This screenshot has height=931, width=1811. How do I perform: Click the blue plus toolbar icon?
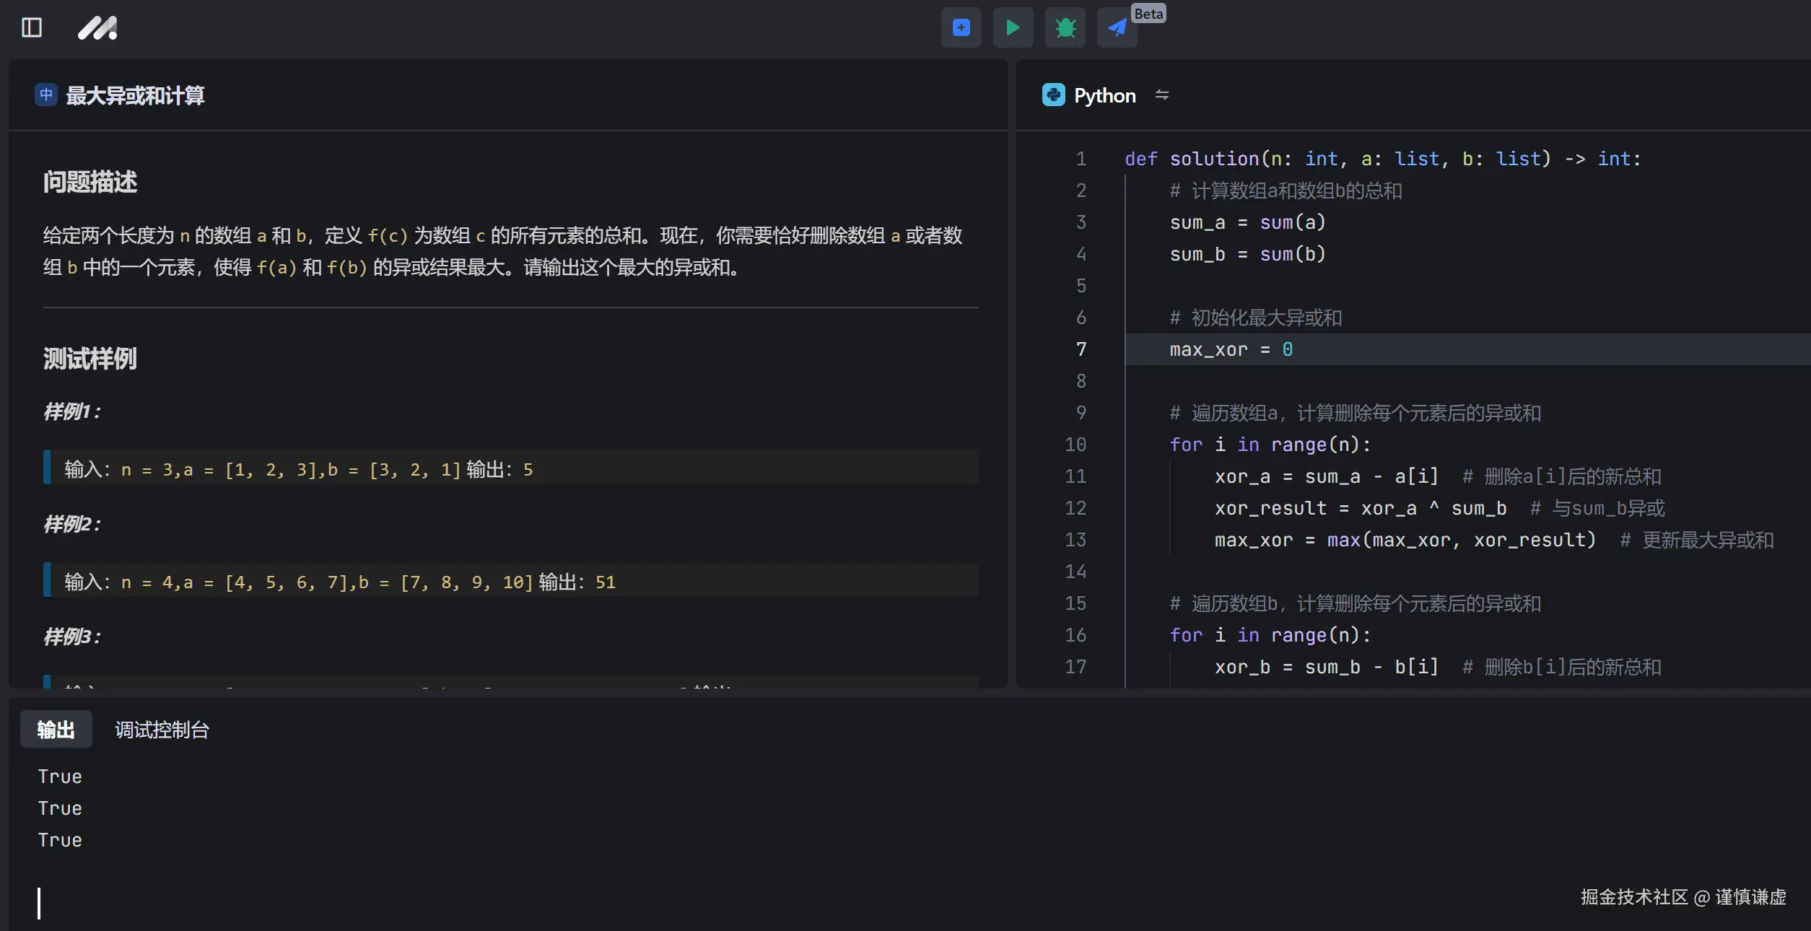click(x=961, y=27)
